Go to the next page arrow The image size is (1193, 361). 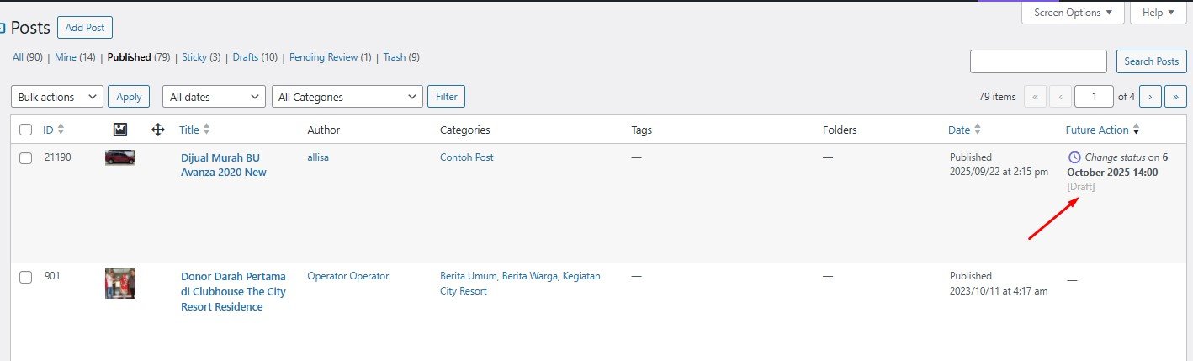[1150, 97]
